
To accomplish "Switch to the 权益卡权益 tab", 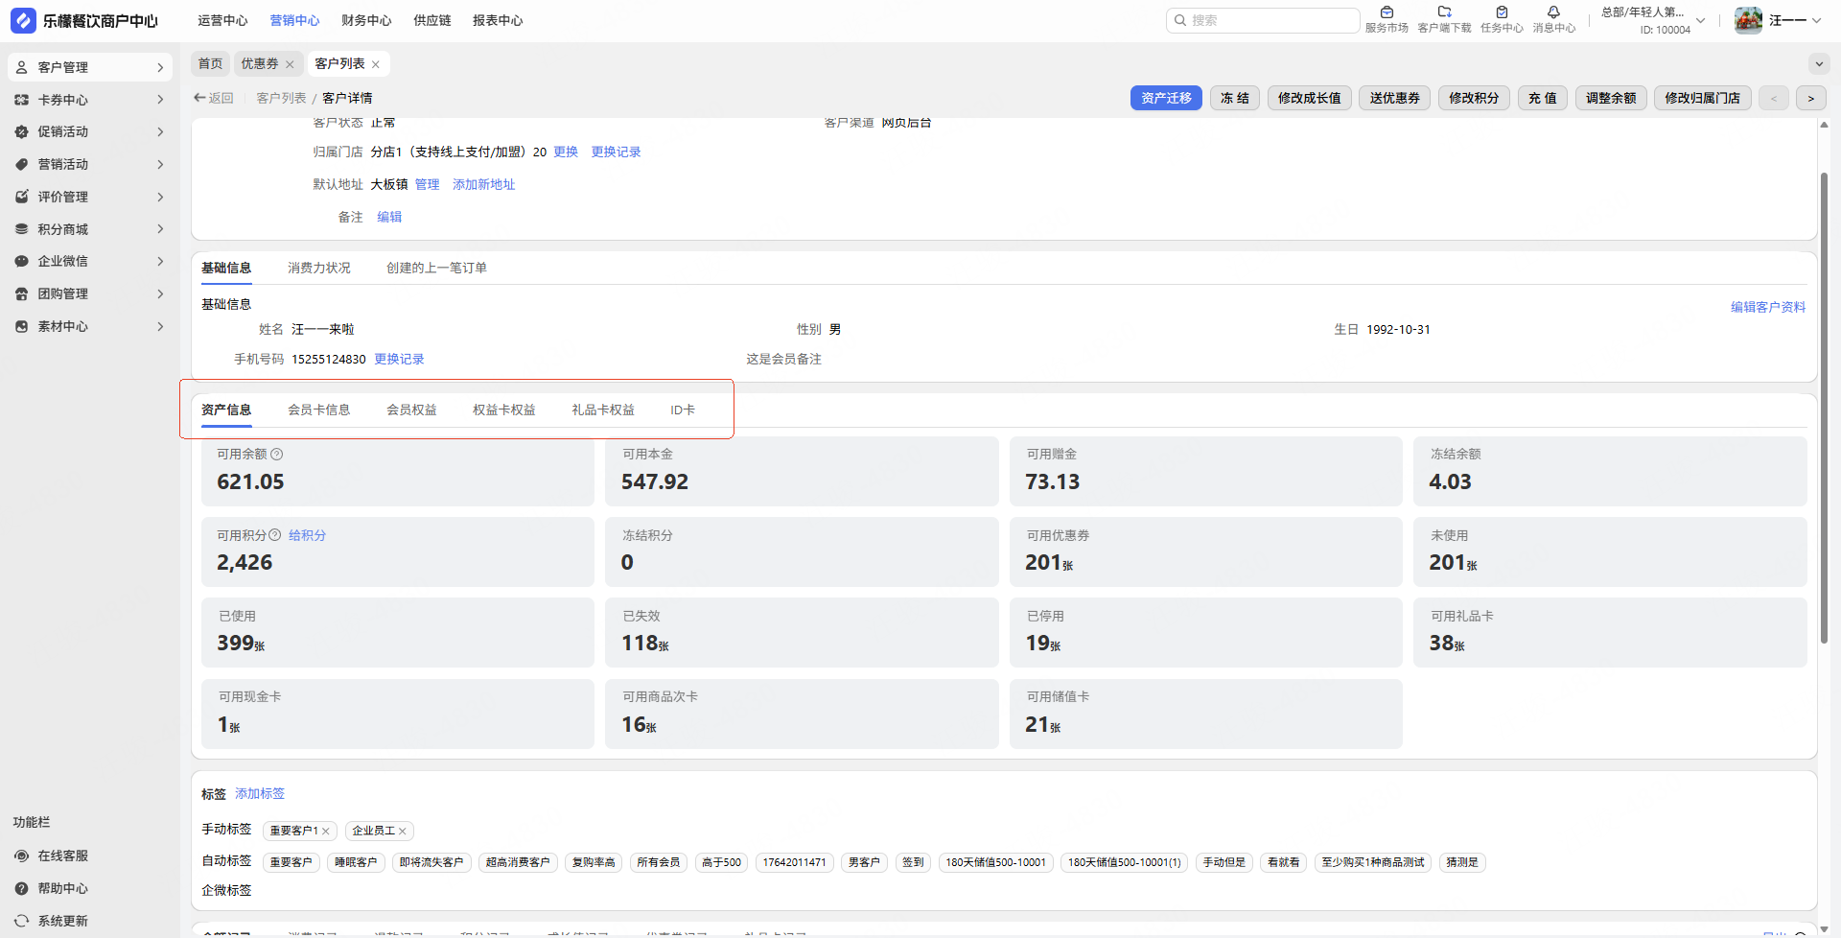I will (504, 410).
